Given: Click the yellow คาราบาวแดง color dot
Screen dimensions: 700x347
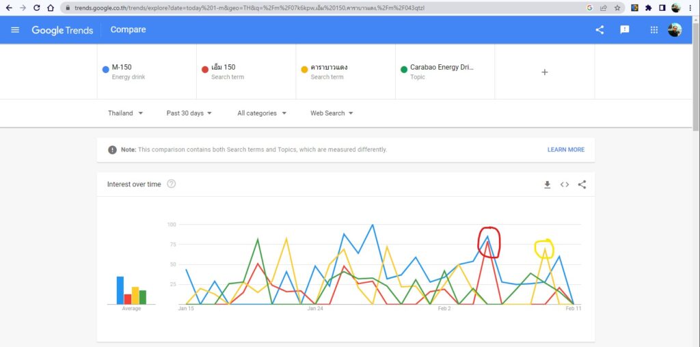Looking at the screenshot, I should pyautogui.click(x=304, y=70).
